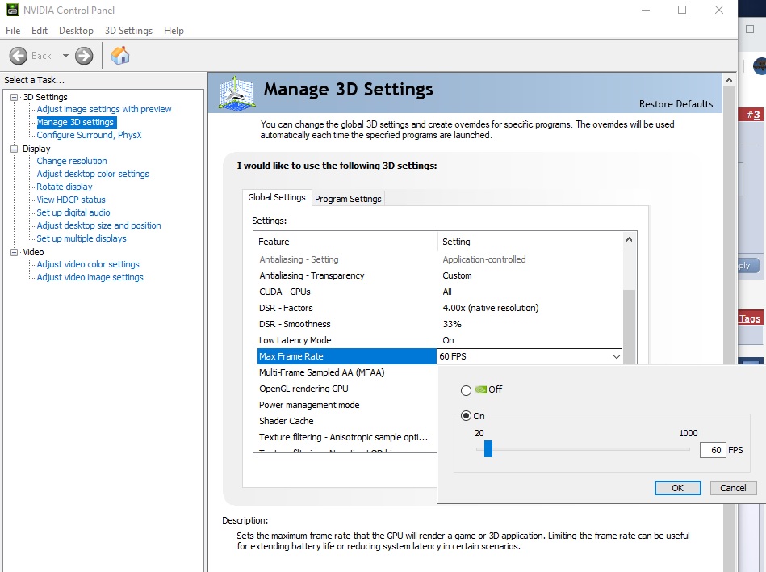The height and width of the screenshot is (572, 766).
Task: Select the Off radio button
Action: click(466, 390)
